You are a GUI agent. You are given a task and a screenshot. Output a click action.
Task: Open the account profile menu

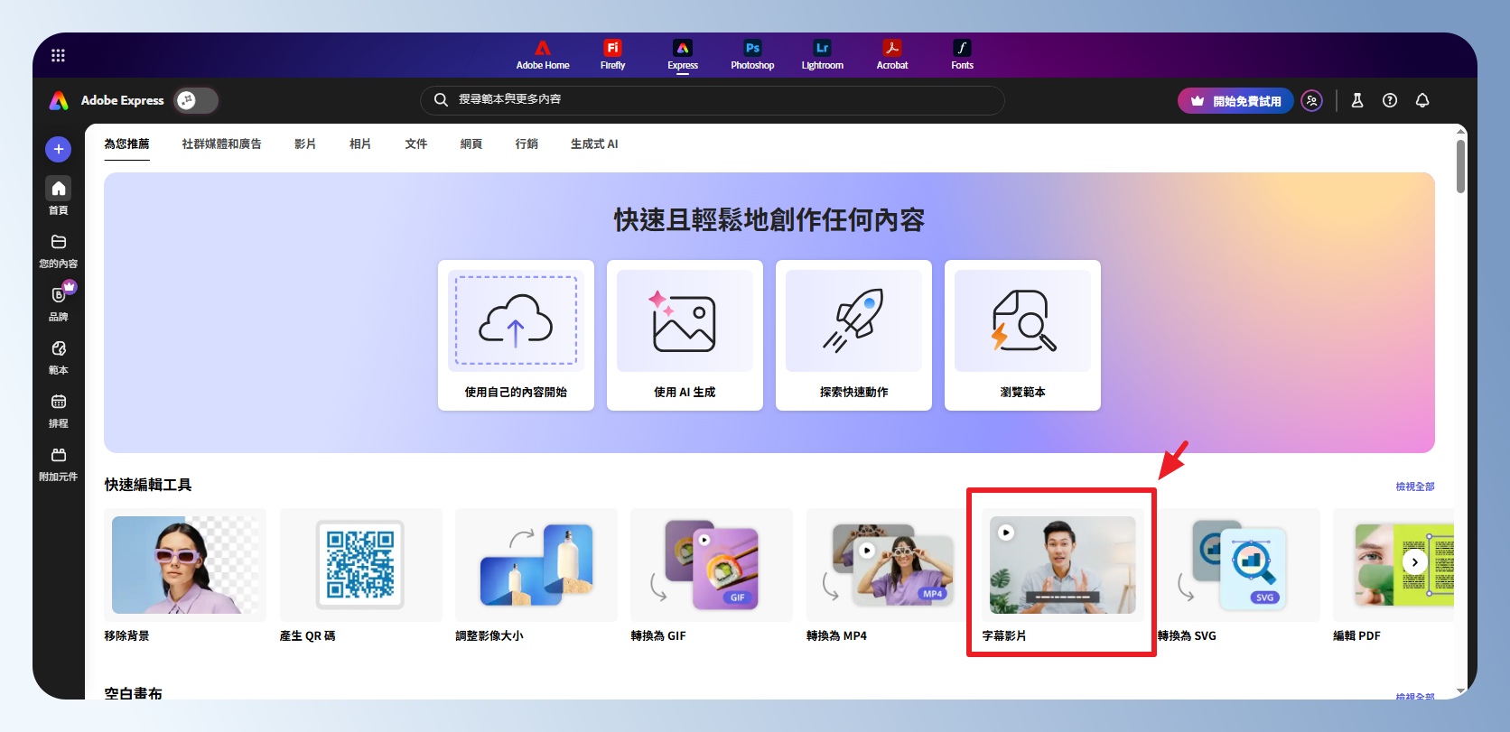click(1312, 100)
